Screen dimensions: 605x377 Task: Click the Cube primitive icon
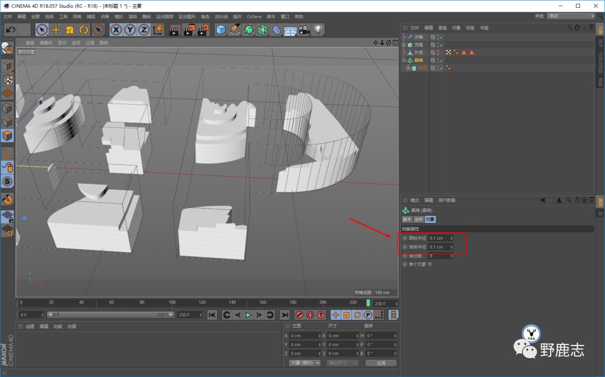coord(221,30)
